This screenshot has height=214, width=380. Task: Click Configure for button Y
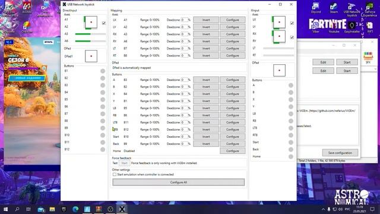233,101
